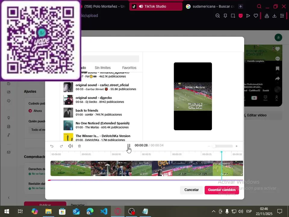The height and width of the screenshot is (217, 289).
Task: Click the browser heart bookmark icon
Action: [256, 16]
